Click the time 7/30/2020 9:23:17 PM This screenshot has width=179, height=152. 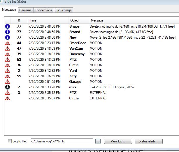click(x=45, y=43)
